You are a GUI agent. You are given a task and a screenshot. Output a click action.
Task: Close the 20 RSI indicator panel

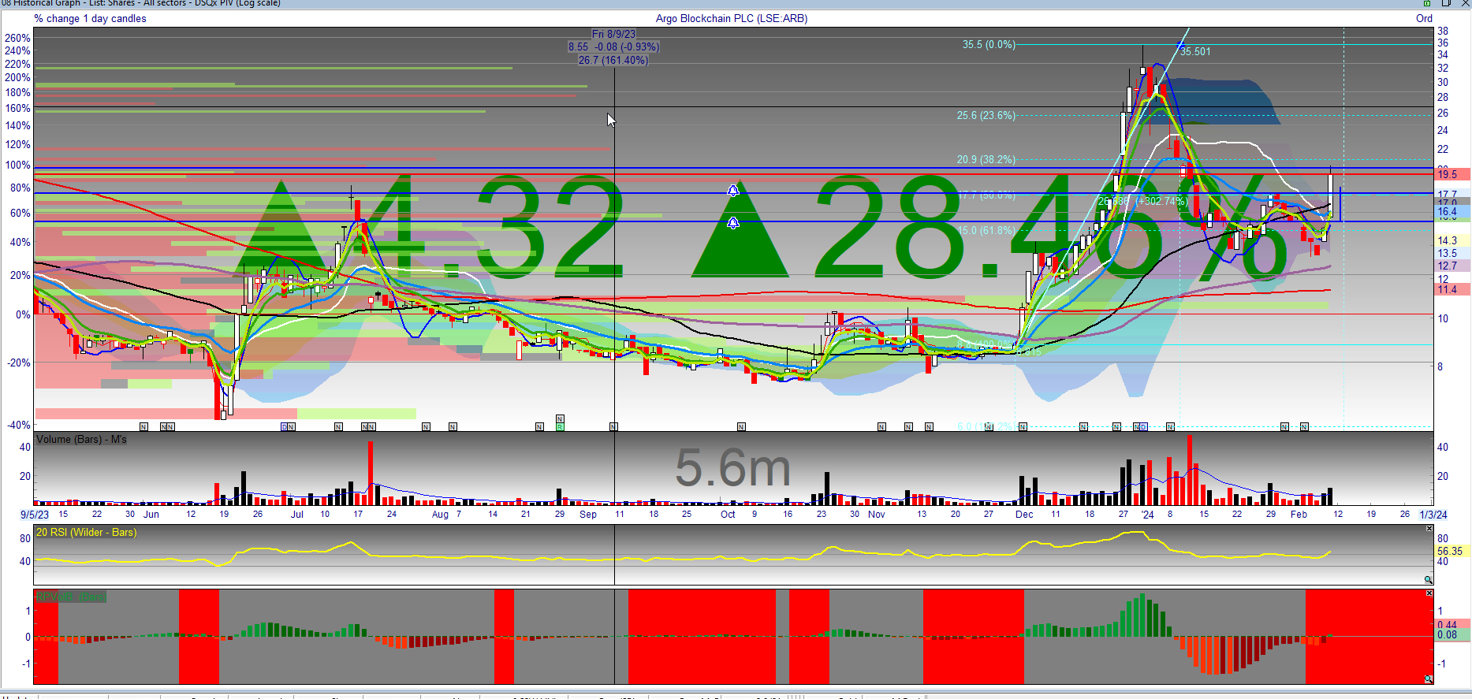[x=1429, y=528]
